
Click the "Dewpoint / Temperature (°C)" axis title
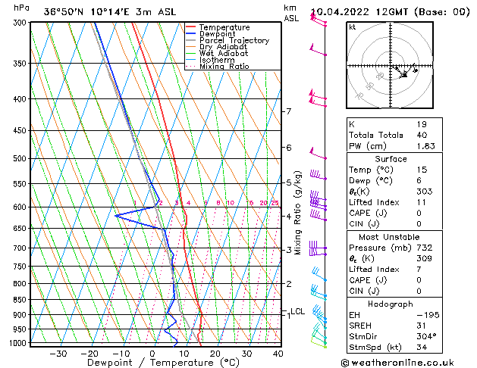point(163,363)
